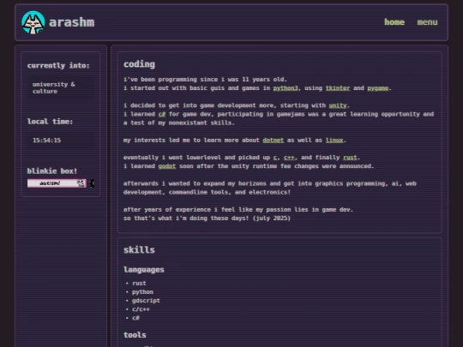Open the godot link

click(167, 166)
